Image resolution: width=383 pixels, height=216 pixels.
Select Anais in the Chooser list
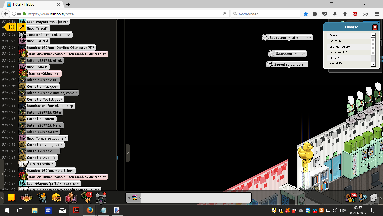[x=349, y=35]
